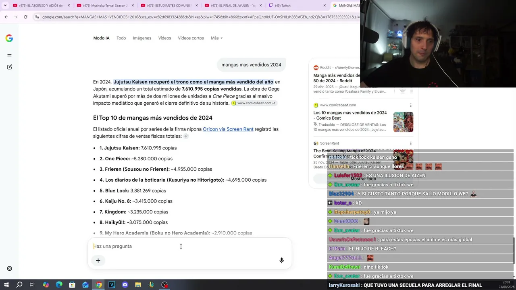View site information in the address bar
This screenshot has height=290, width=516.
(37, 17)
